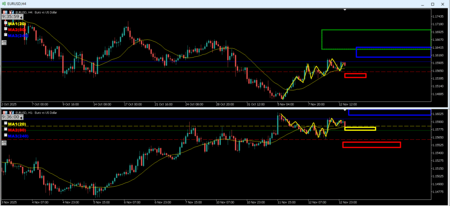This screenshot has height=206, width=450.
Task: Toggle the MA1(20) checkbox in the H1 chart
Action: pyautogui.click(x=6, y=124)
